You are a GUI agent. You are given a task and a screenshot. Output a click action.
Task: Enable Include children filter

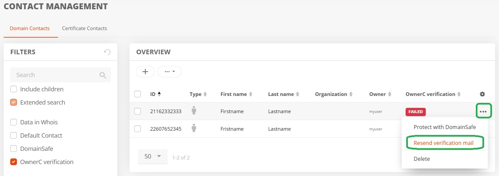14,89
